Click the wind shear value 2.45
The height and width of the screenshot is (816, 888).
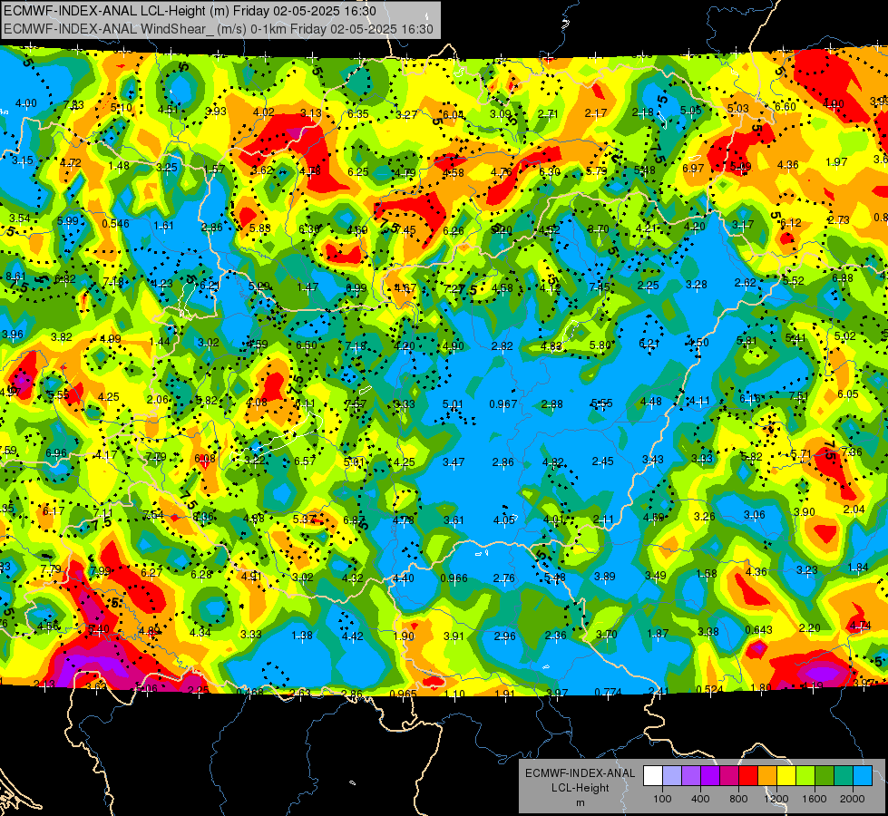602,461
